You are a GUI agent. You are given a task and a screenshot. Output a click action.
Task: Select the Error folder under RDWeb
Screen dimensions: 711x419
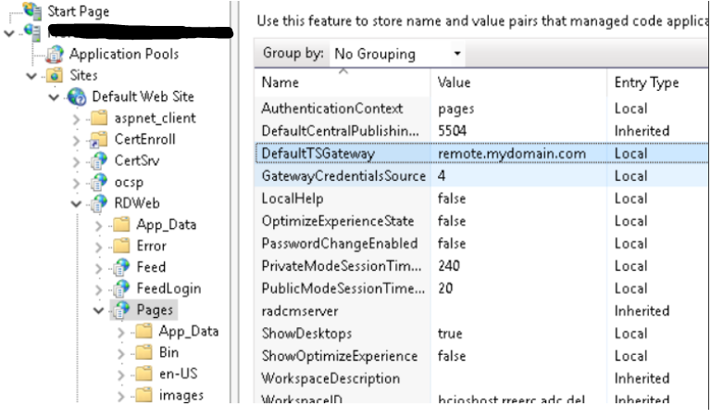tap(151, 246)
